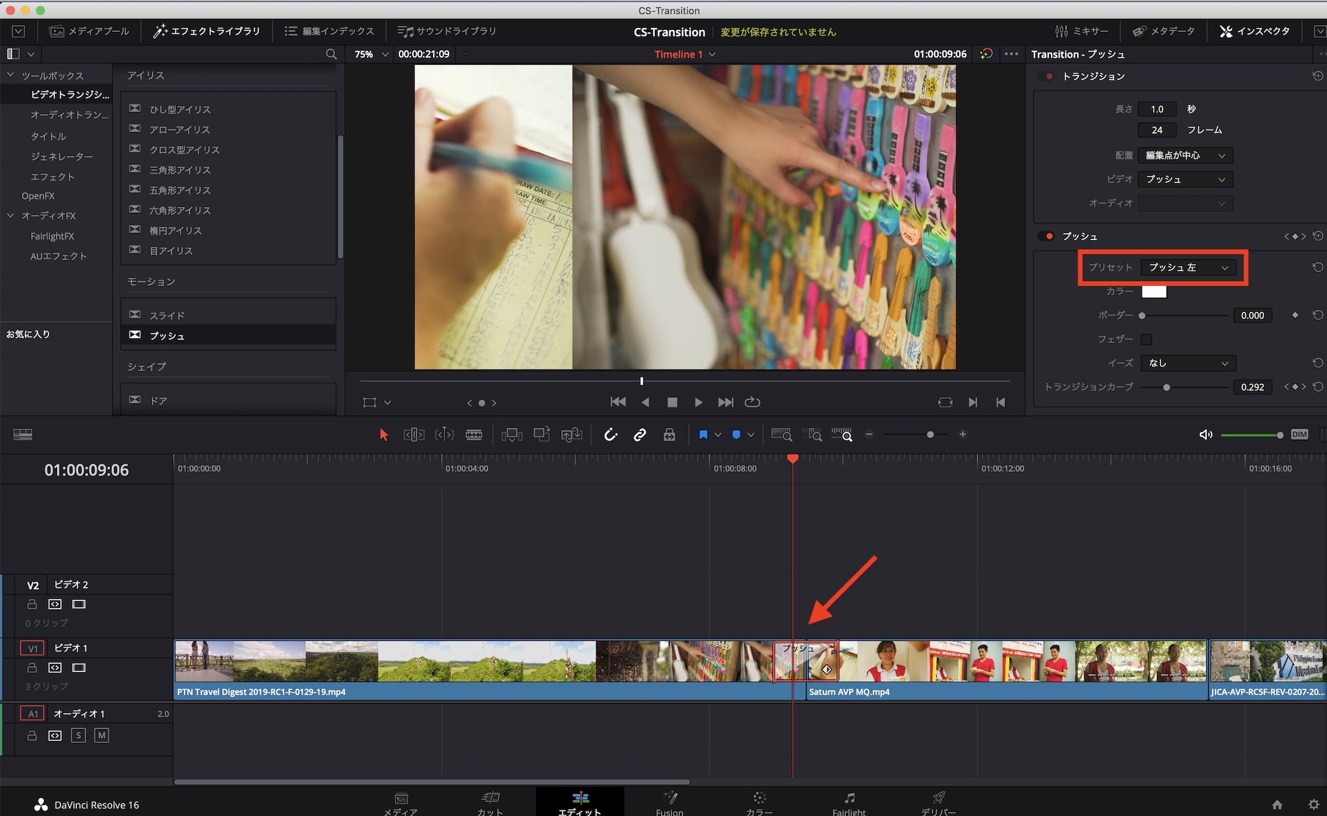Open the メディアプール panel button
Image resolution: width=1327 pixels, height=816 pixels.
(90, 31)
